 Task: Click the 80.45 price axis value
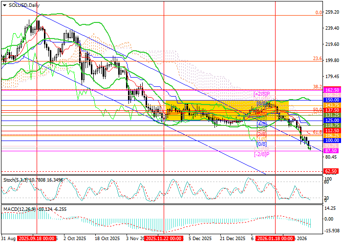(332, 157)
